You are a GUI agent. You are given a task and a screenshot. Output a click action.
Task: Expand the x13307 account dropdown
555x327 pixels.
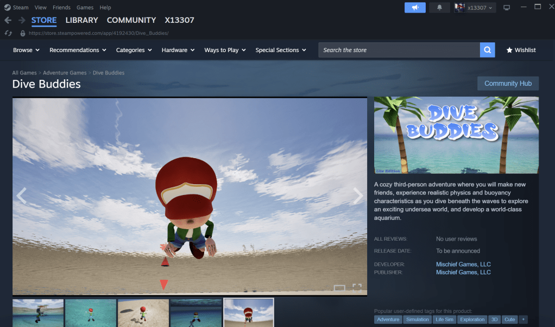(475, 8)
